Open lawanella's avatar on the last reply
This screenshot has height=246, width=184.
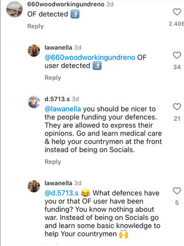tap(34, 186)
